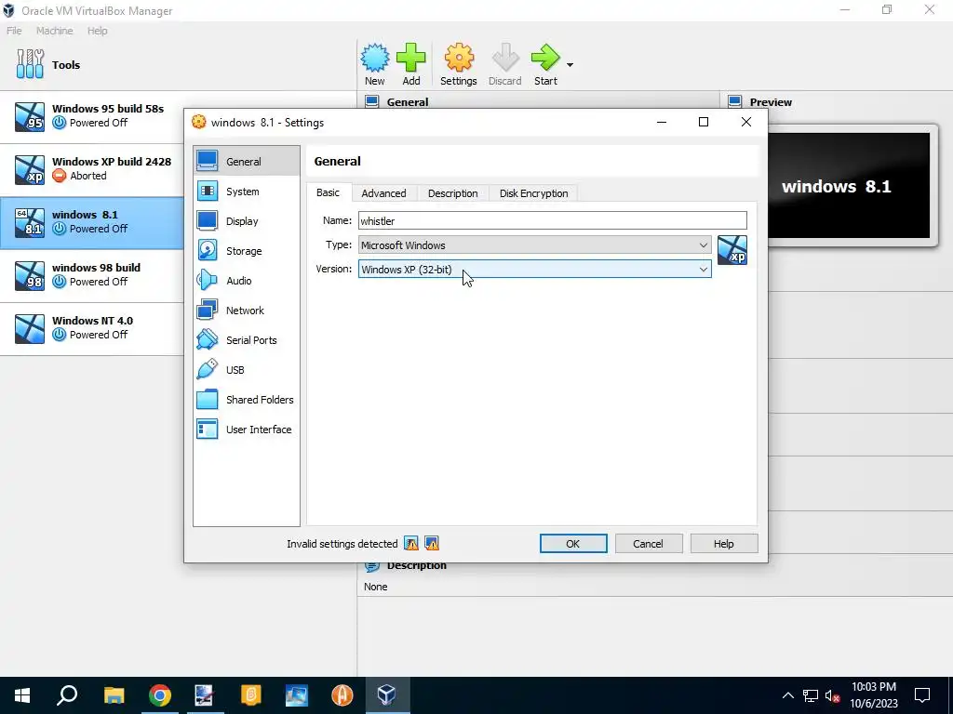
Task: Click Cancel in settings dialog
Action: (649, 543)
